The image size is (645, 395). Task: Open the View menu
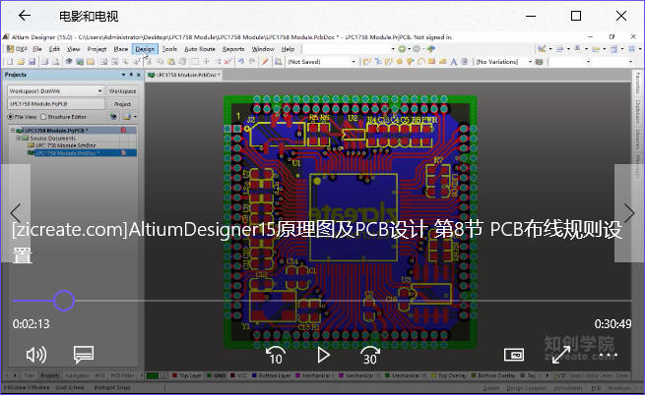73,49
